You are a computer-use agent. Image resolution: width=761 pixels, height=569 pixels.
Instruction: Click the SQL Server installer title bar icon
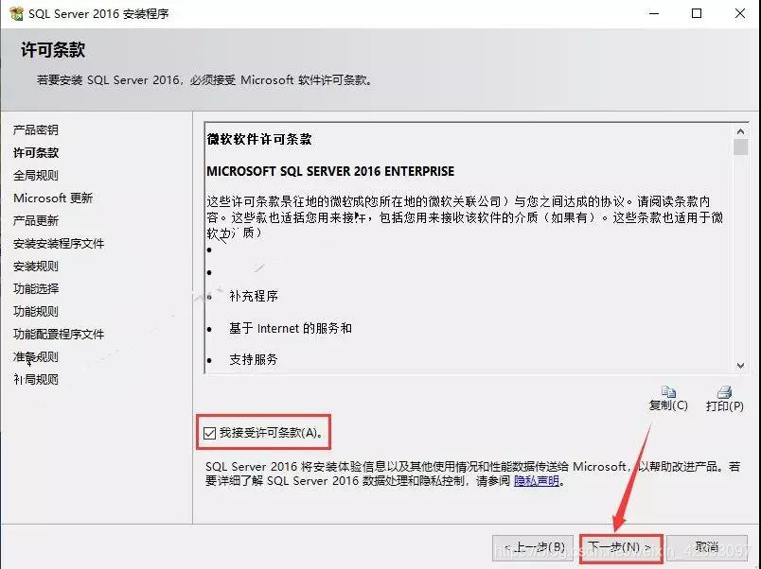(x=16, y=13)
